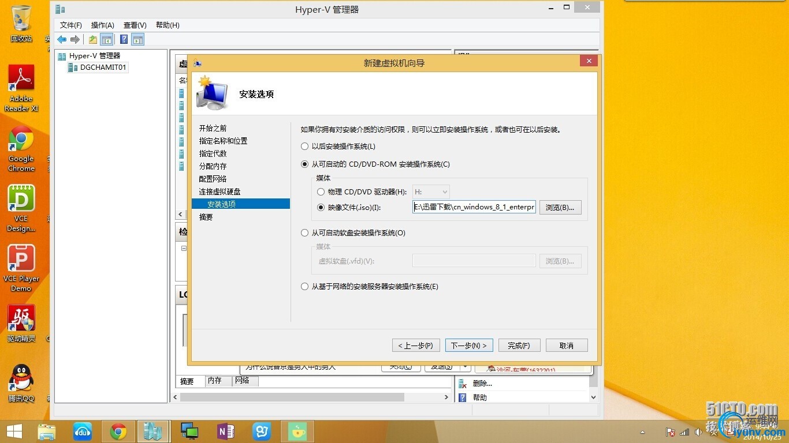This screenshot has height=443, width=789.
Task: Go to 分配内存 wizard step
Action: [213, 166]
